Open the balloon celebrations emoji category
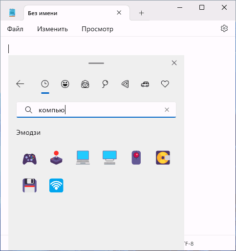Viewport: 236px width, 251px height. [x=105, y=84]
